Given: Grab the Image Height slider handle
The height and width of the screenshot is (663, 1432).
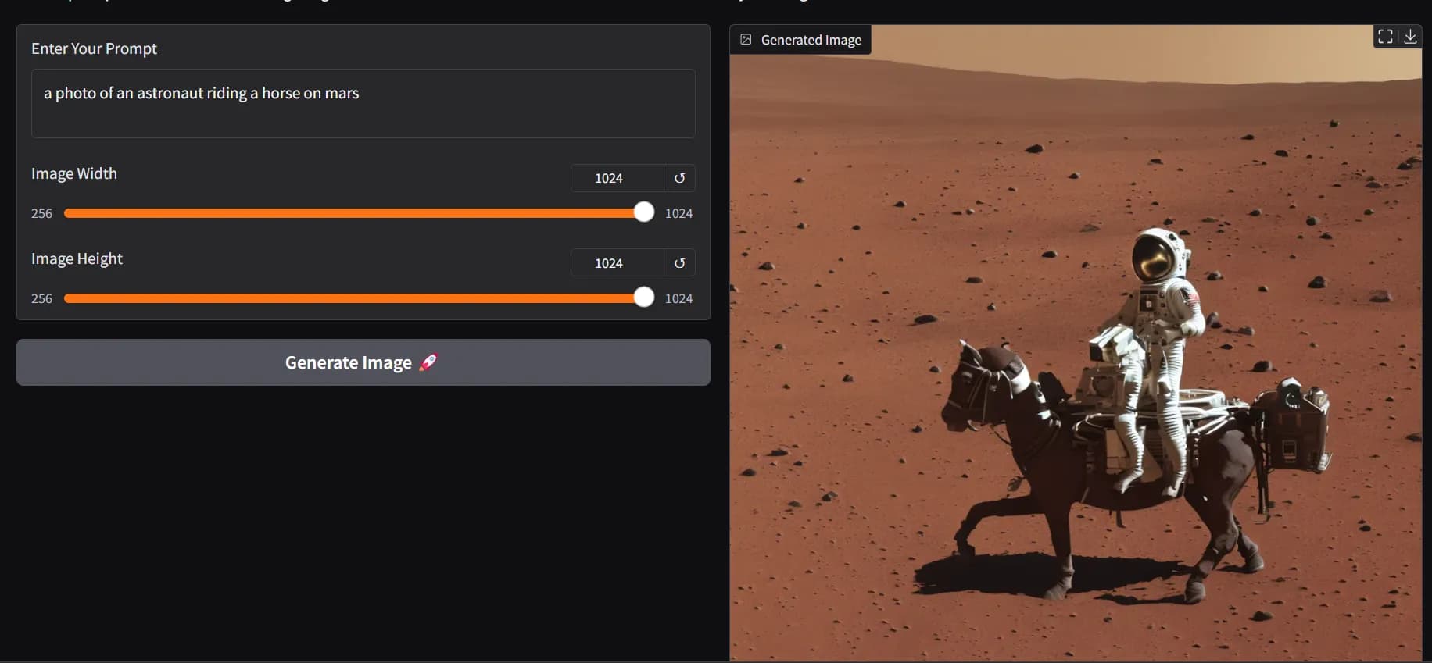Looking at the screenshot, I should [x=643, y=298].
